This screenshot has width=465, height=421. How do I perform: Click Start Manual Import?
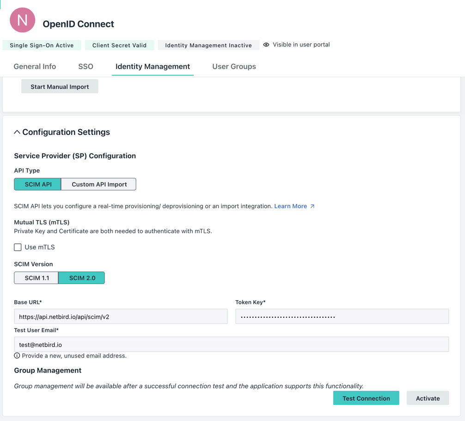click(x=60, y=86)
